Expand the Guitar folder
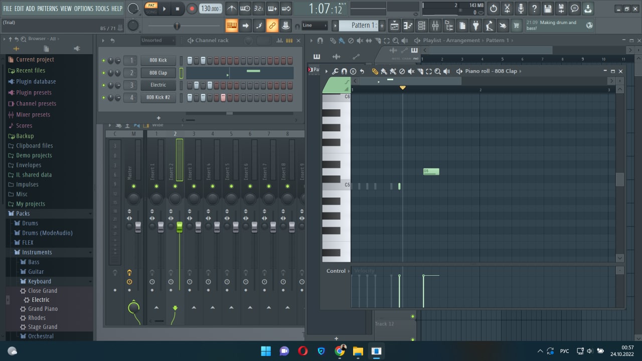 (x=36, y=272)
